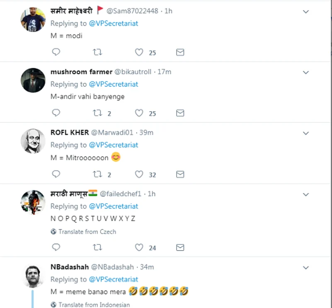Expand options for ROFL KHER's tweet
Viewport: 332px width, 308px height.
[306, 133]
